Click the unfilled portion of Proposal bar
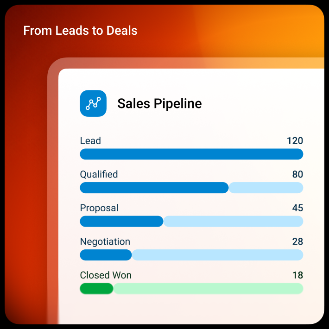The height and width of the screenshot is (329, 329). coord(233,221)
